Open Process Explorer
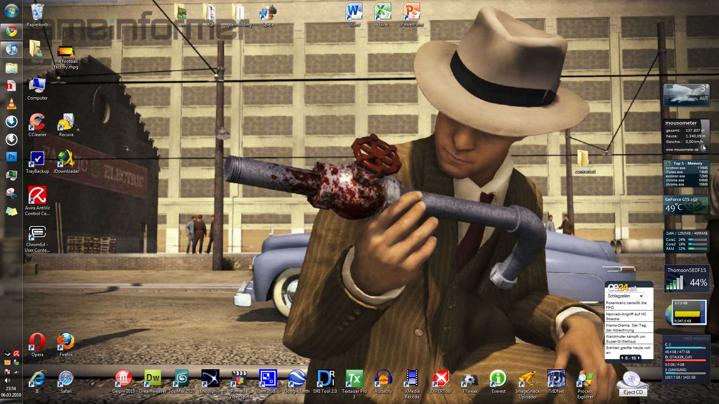719x404 pixels. [x=585, y=384]
